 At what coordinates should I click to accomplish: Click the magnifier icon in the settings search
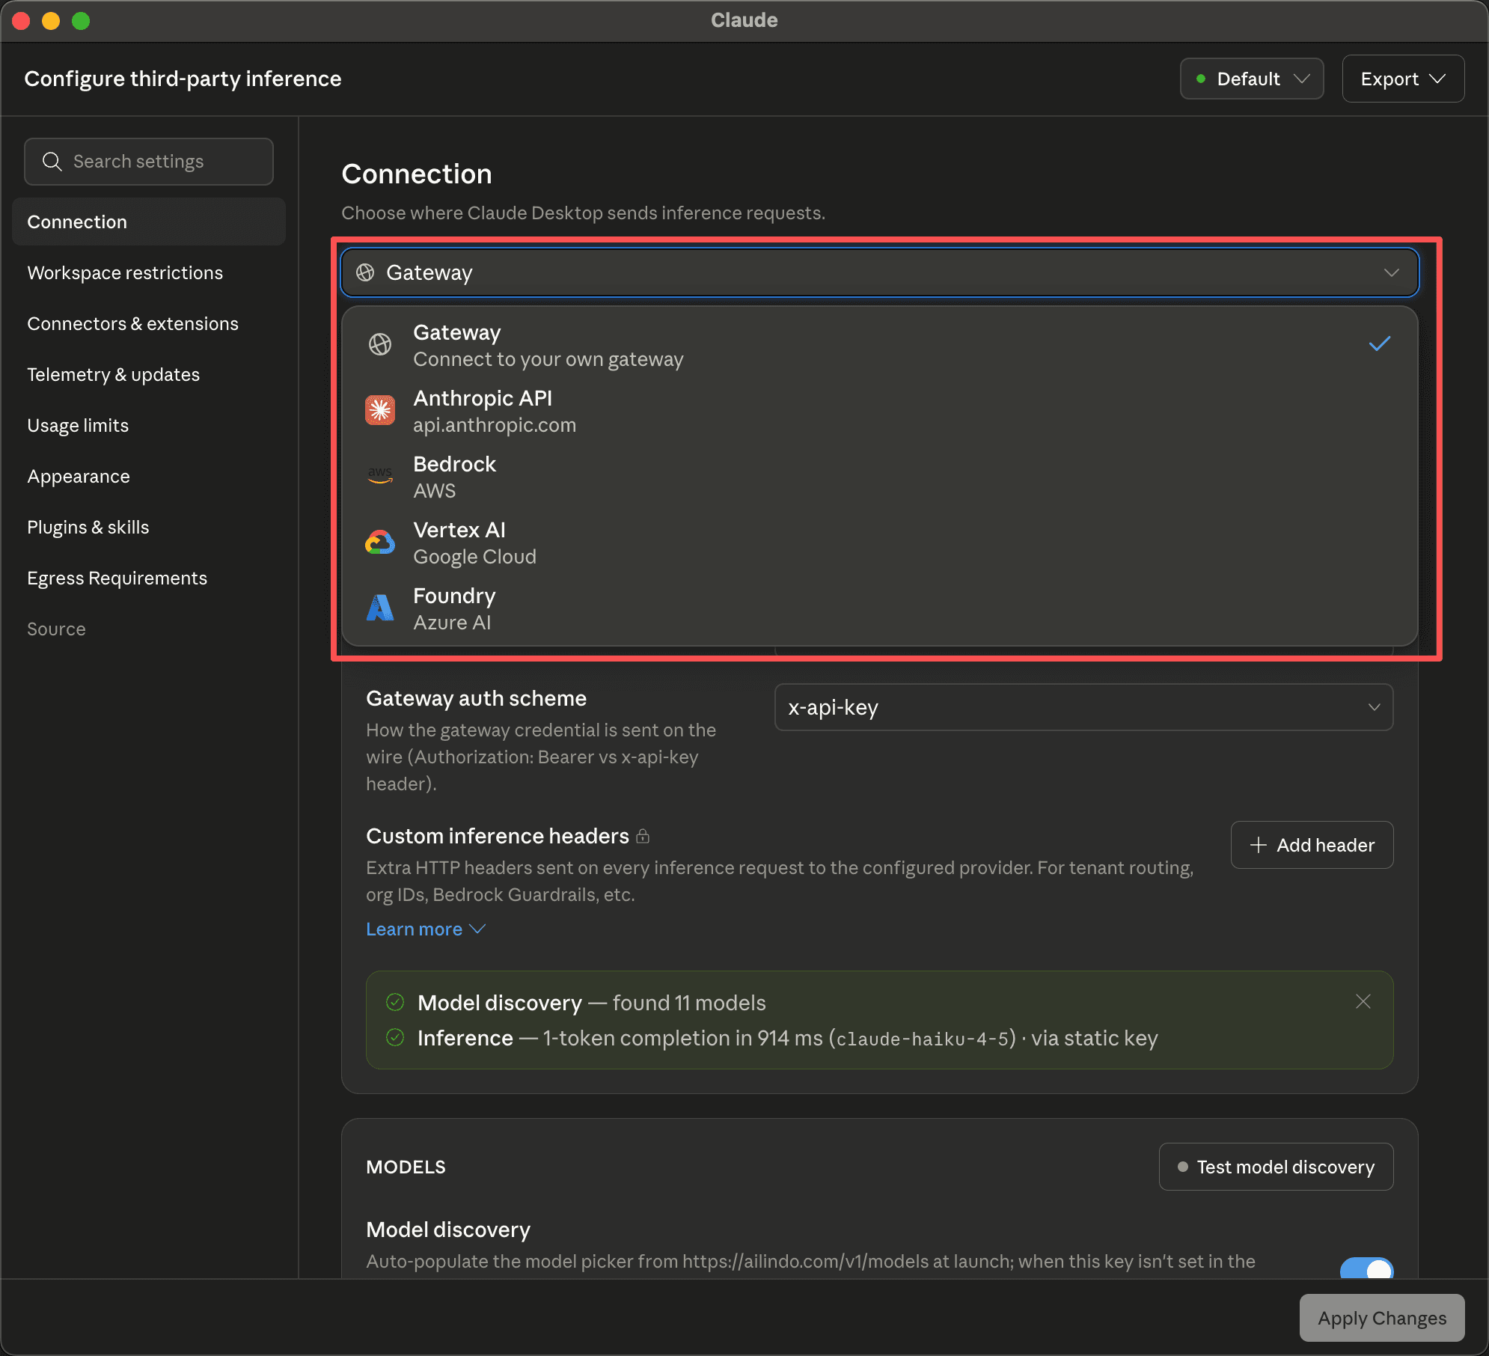tap(52, 162)
